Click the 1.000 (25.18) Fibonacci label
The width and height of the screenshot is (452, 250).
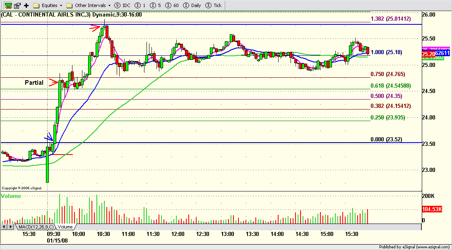click(x=386, y=52)
